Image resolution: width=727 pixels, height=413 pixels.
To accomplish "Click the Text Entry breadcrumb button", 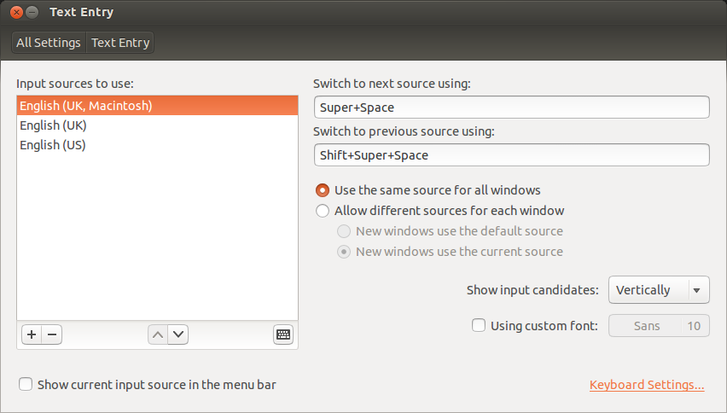I will (120, 43).
